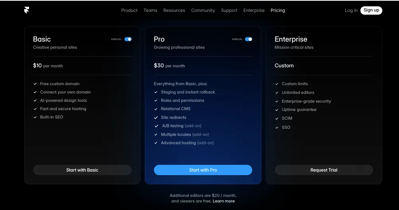Click checkmark beside Fast and secure hosting
This screenshot has width=399, height=210.
[35, 109]
